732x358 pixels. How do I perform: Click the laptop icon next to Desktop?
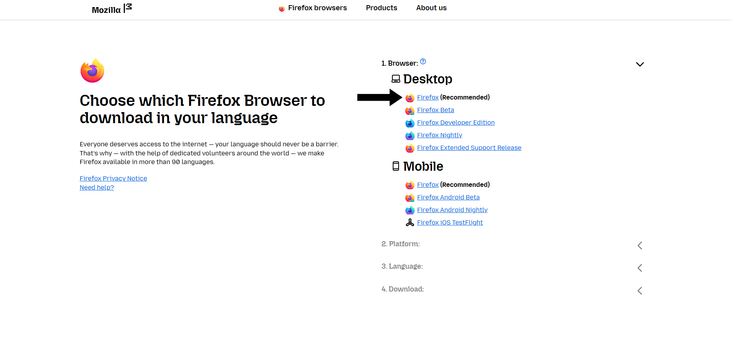coord(396,79)
